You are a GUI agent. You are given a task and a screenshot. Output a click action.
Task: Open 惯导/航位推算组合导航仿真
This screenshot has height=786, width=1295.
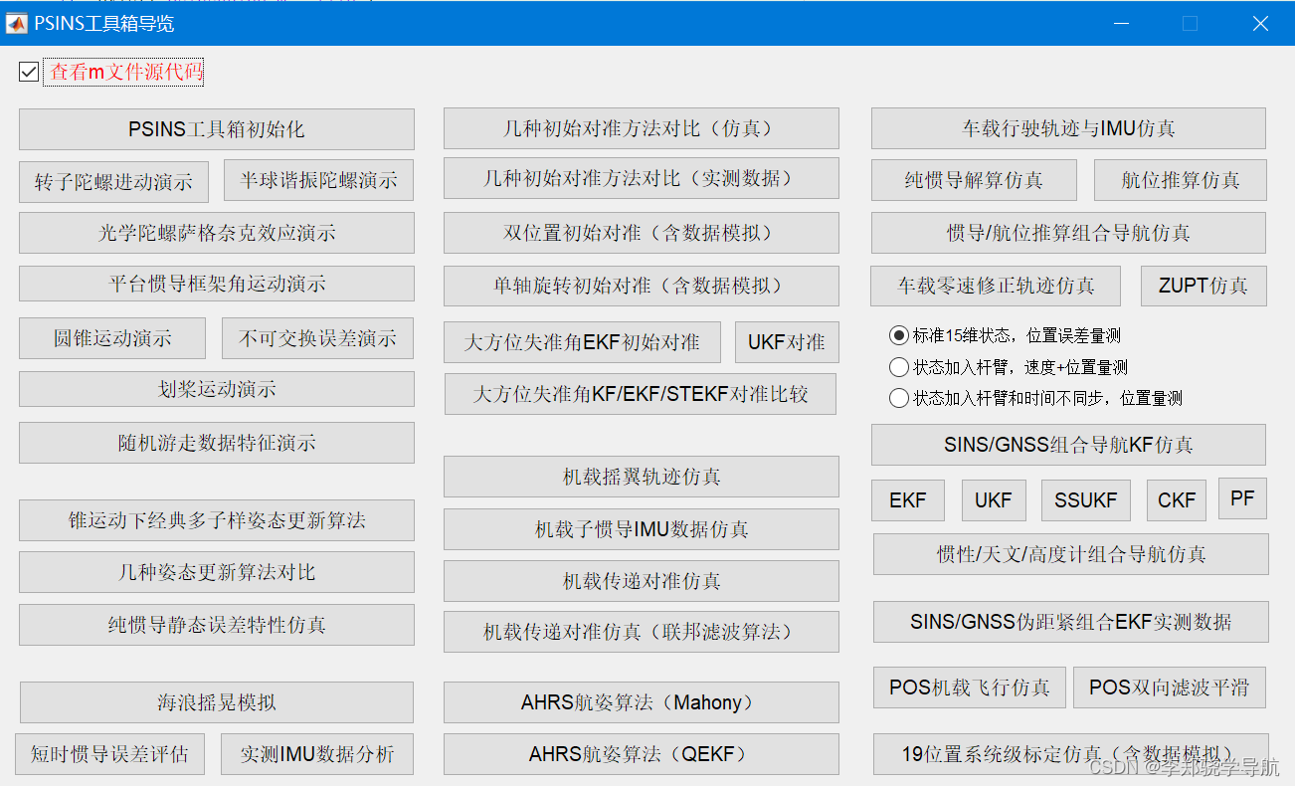pyautogui.click(x=1068, y=233)
